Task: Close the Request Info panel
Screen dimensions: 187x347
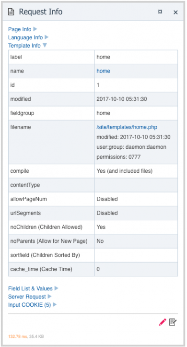Action: click(175, 12)
